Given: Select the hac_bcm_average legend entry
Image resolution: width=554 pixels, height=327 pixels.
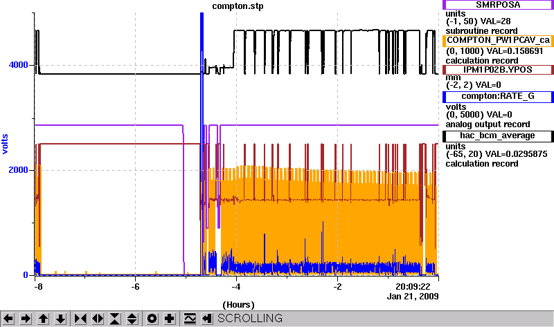Looking at the screenshot, I should point(498,136).
